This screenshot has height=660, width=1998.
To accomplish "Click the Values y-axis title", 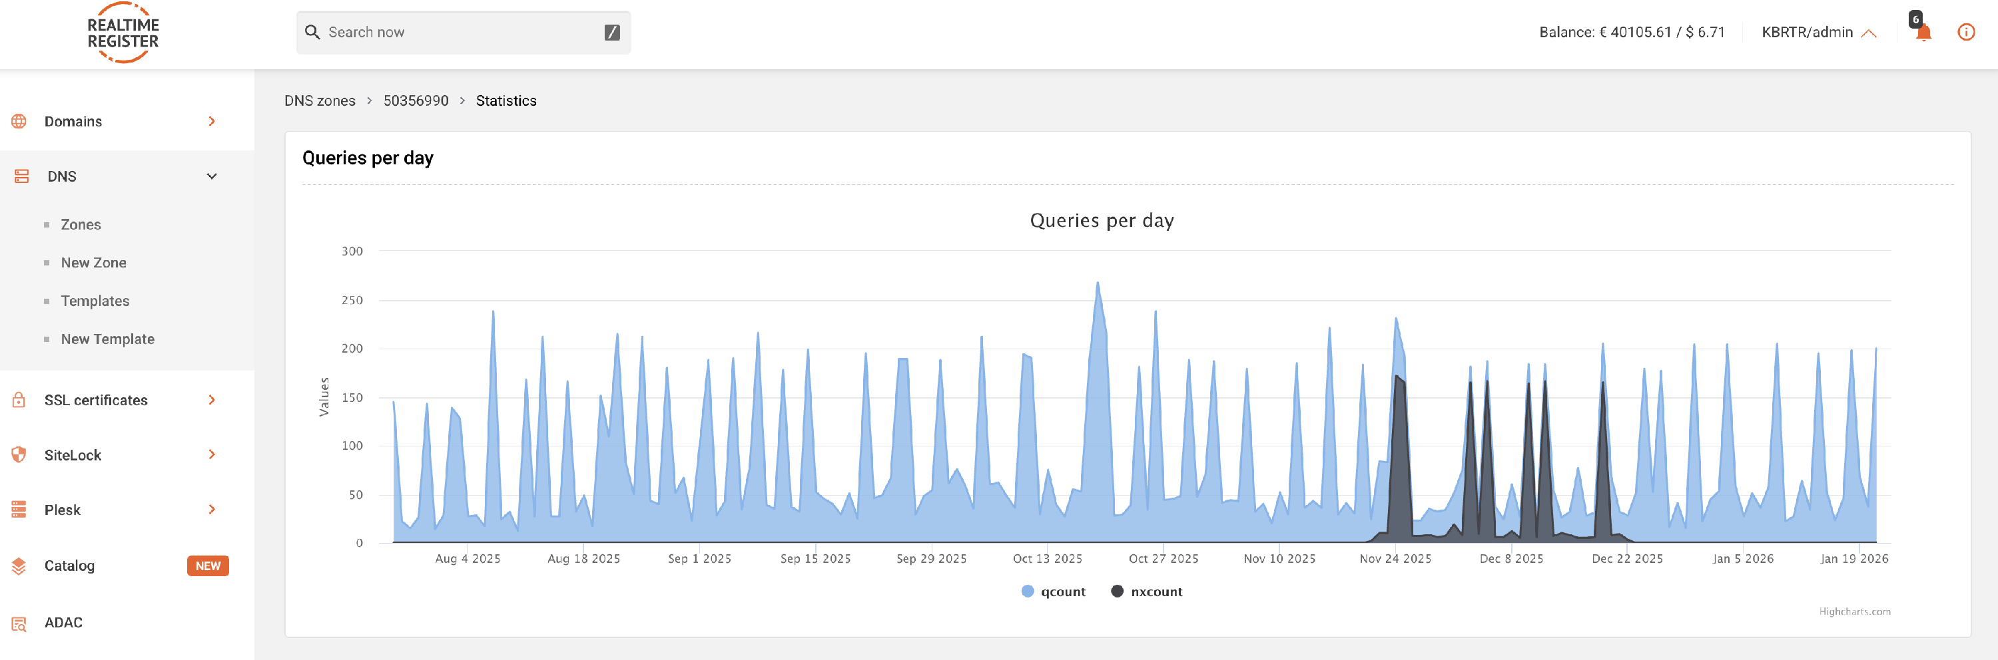I will [324, 397].
